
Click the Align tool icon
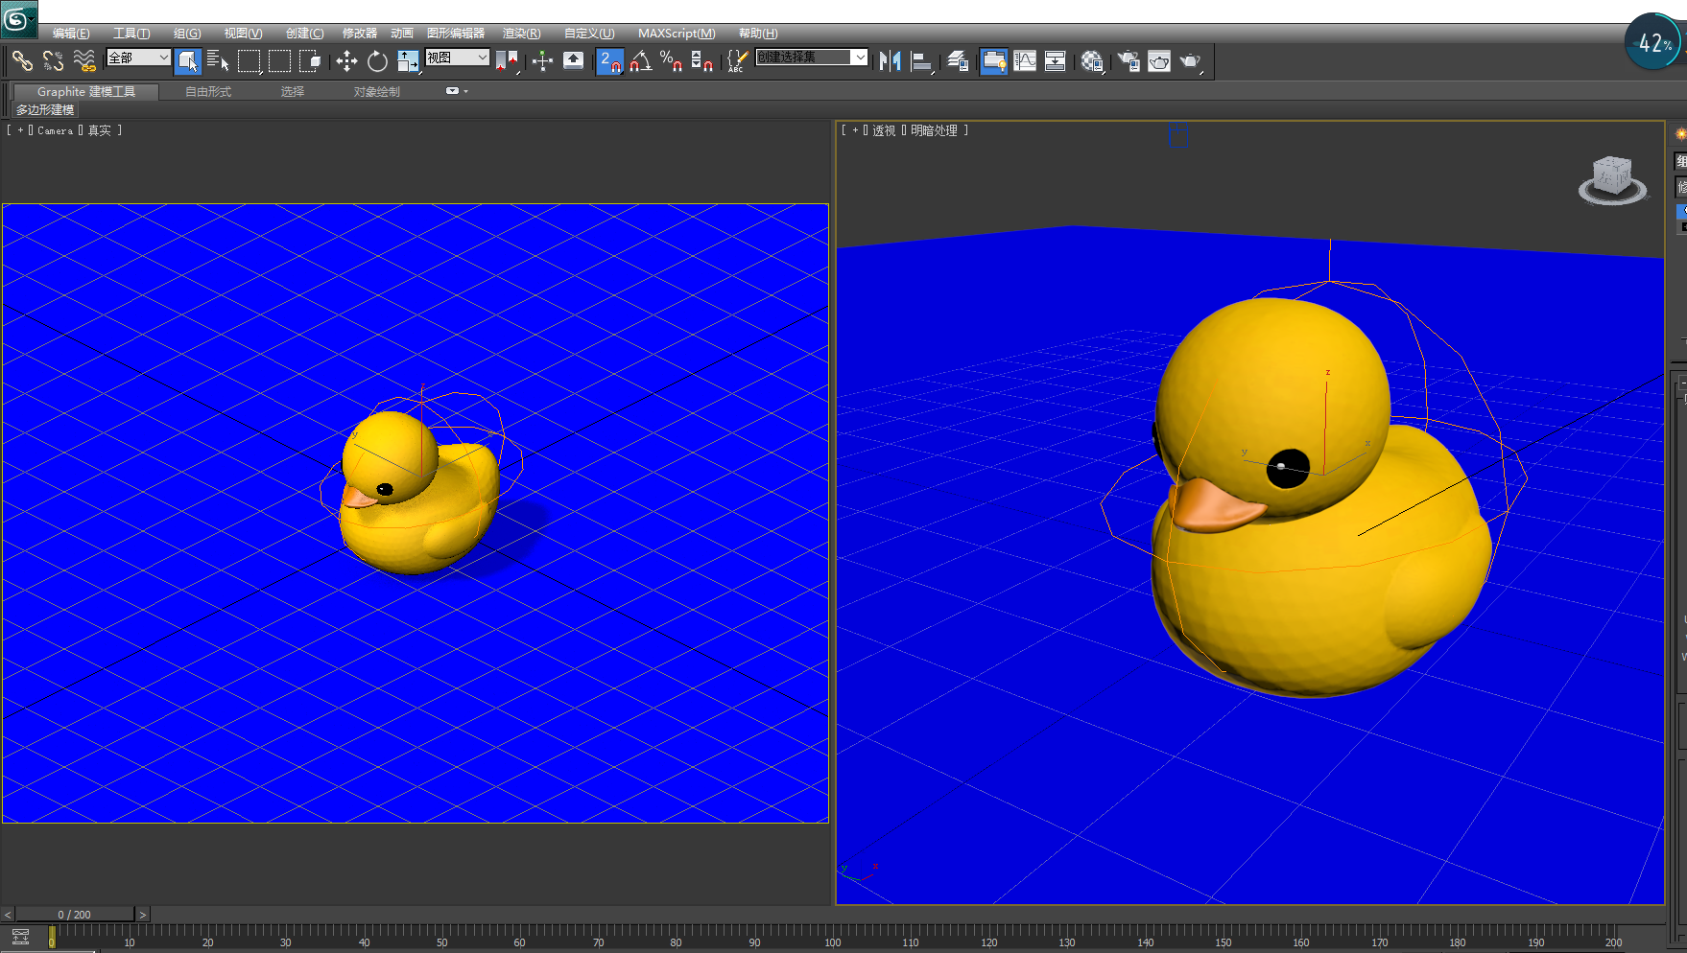click(x=921, y=61)
